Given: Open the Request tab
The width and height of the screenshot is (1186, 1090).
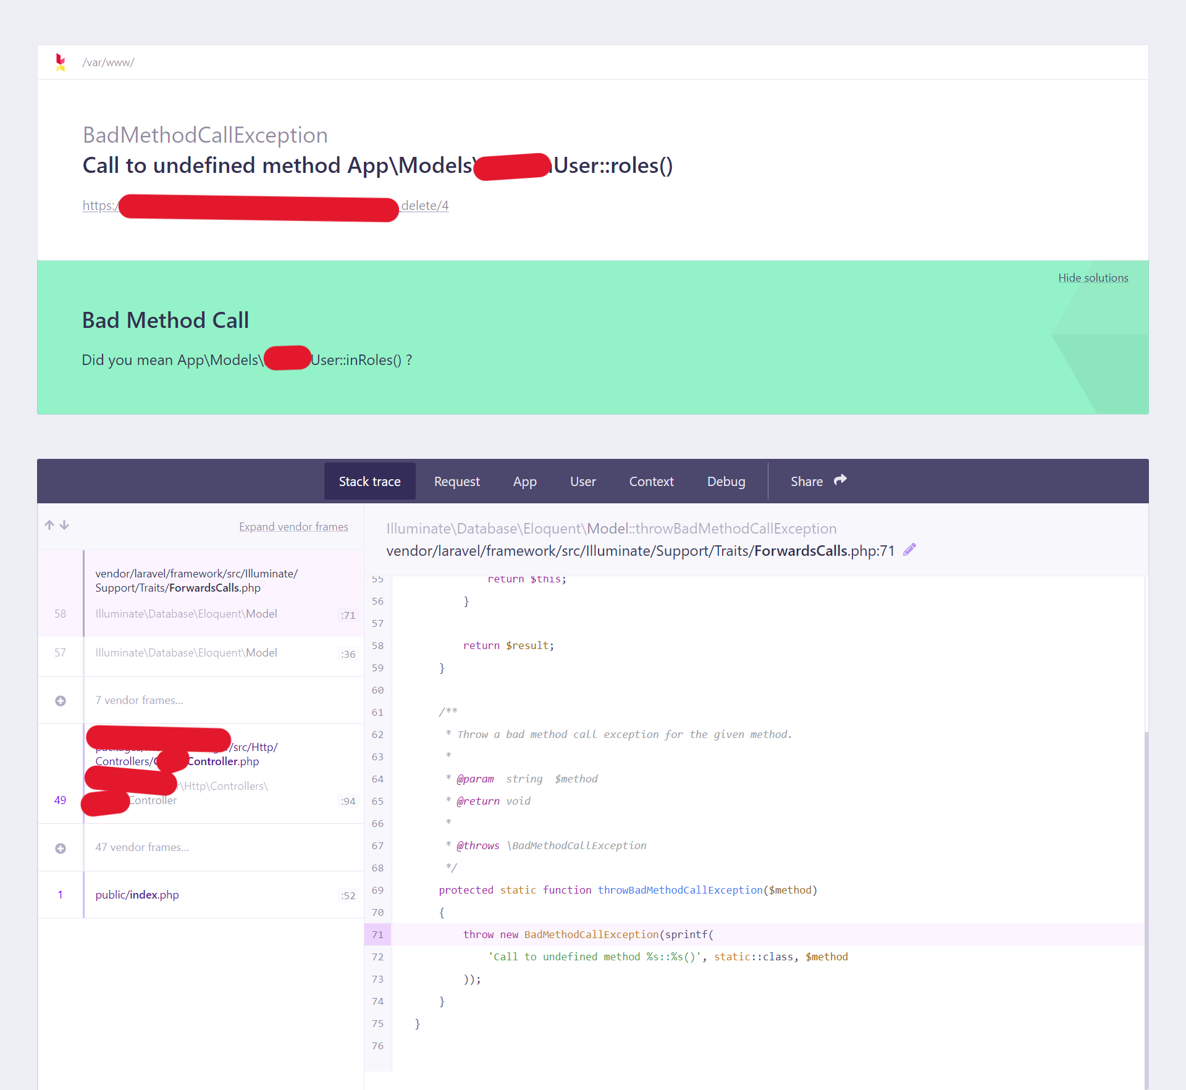Looking at the screenshot, I should pyautogui.click(x=456, y=482).
